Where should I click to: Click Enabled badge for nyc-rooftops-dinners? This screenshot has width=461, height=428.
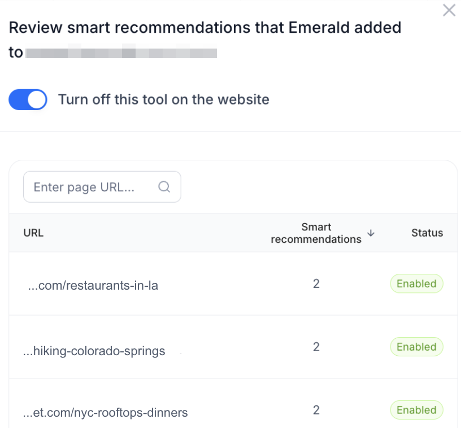tap(416, 410)
